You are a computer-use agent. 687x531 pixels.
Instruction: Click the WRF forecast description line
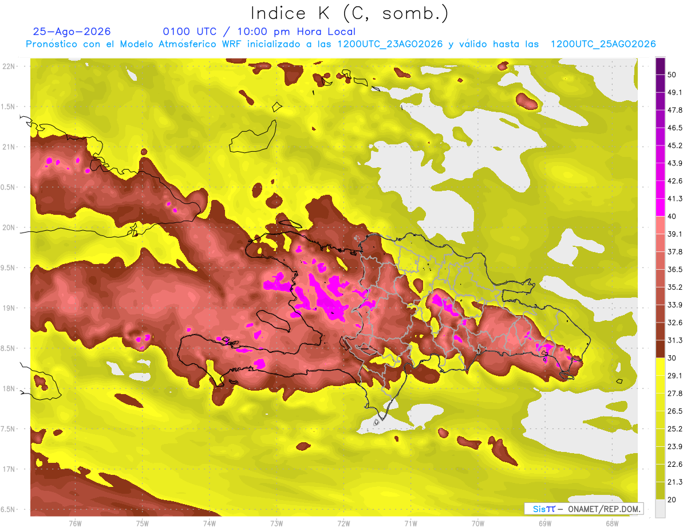pos(341,44)
